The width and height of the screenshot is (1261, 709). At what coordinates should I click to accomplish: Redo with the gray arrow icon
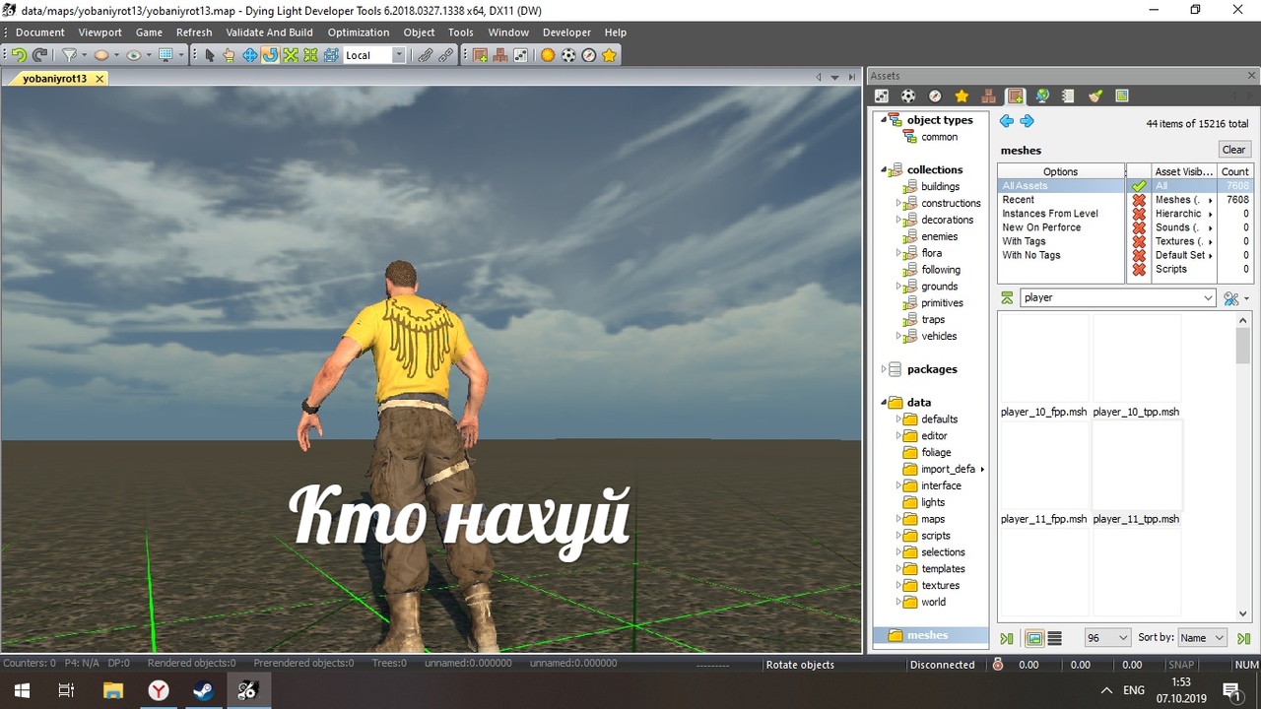click(39, 55)
